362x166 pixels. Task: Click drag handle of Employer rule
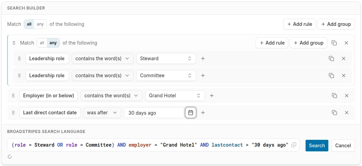click(13, 96)
